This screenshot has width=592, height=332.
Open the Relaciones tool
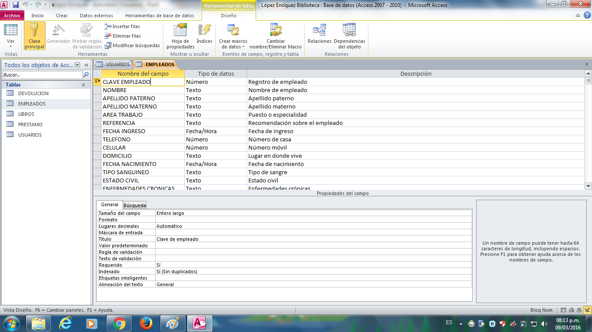(319, 31)
